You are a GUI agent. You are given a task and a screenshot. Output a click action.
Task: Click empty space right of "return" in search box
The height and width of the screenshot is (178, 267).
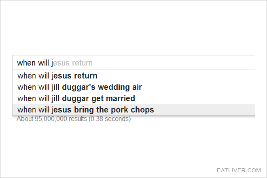(x=174, y=63)
